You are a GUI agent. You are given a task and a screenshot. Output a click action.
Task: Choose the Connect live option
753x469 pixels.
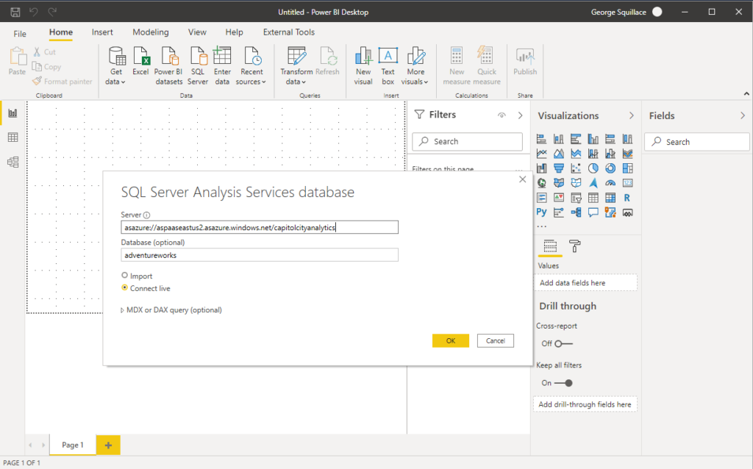click(126, 288)
